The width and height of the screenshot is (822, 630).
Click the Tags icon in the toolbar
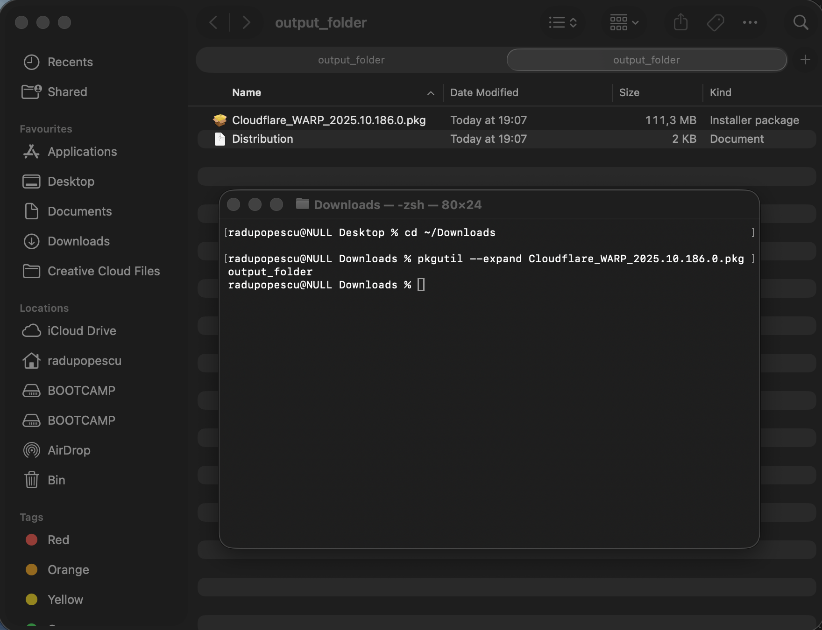click(x=716, y=22)
